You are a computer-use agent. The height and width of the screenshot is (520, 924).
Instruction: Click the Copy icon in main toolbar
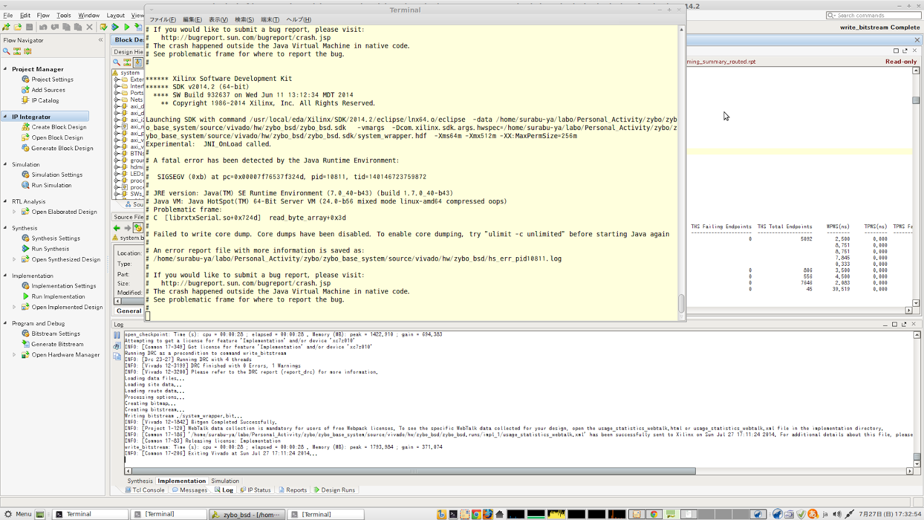66,27
